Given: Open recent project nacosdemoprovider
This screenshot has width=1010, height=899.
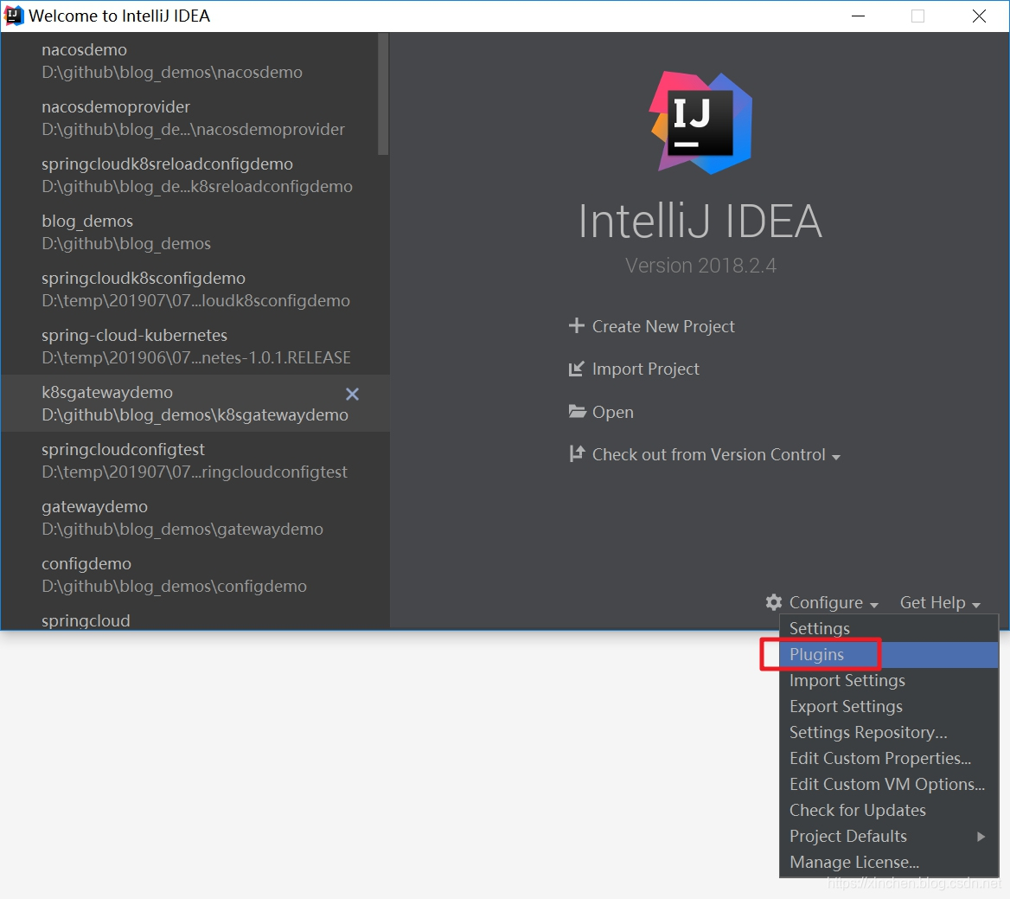Looking at the screenshot, I should pyautogui.click(x=195, y=118).
